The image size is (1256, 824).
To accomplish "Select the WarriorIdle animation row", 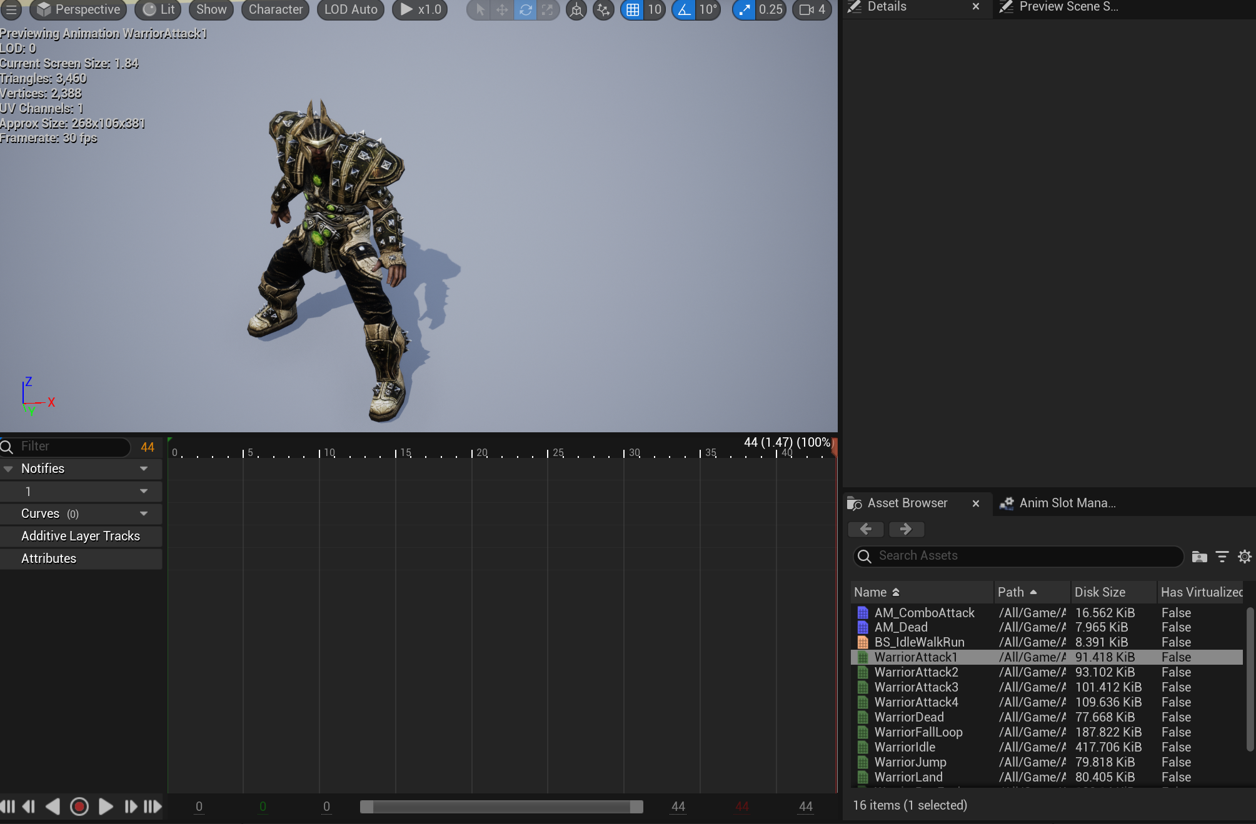I will (1047, 747).
